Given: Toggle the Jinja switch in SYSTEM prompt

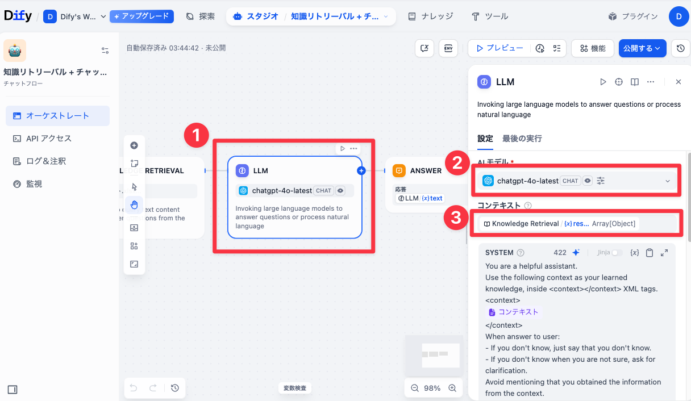Looking at the screenshot, I should click(617, 253).
